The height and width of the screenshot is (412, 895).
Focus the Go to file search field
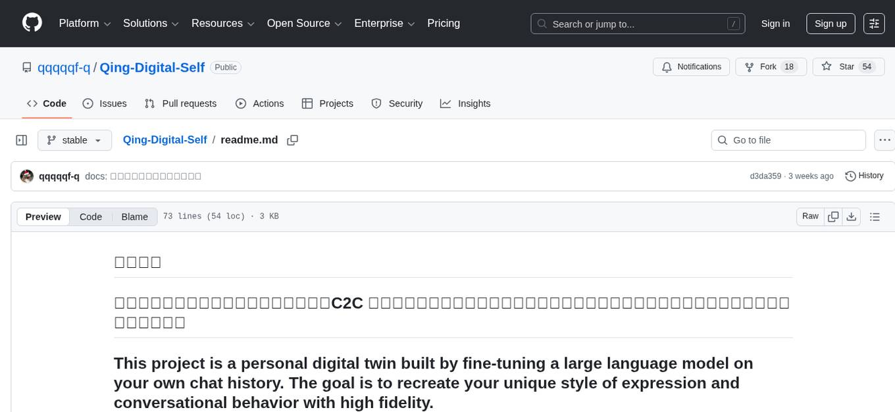tap(796, 140)
